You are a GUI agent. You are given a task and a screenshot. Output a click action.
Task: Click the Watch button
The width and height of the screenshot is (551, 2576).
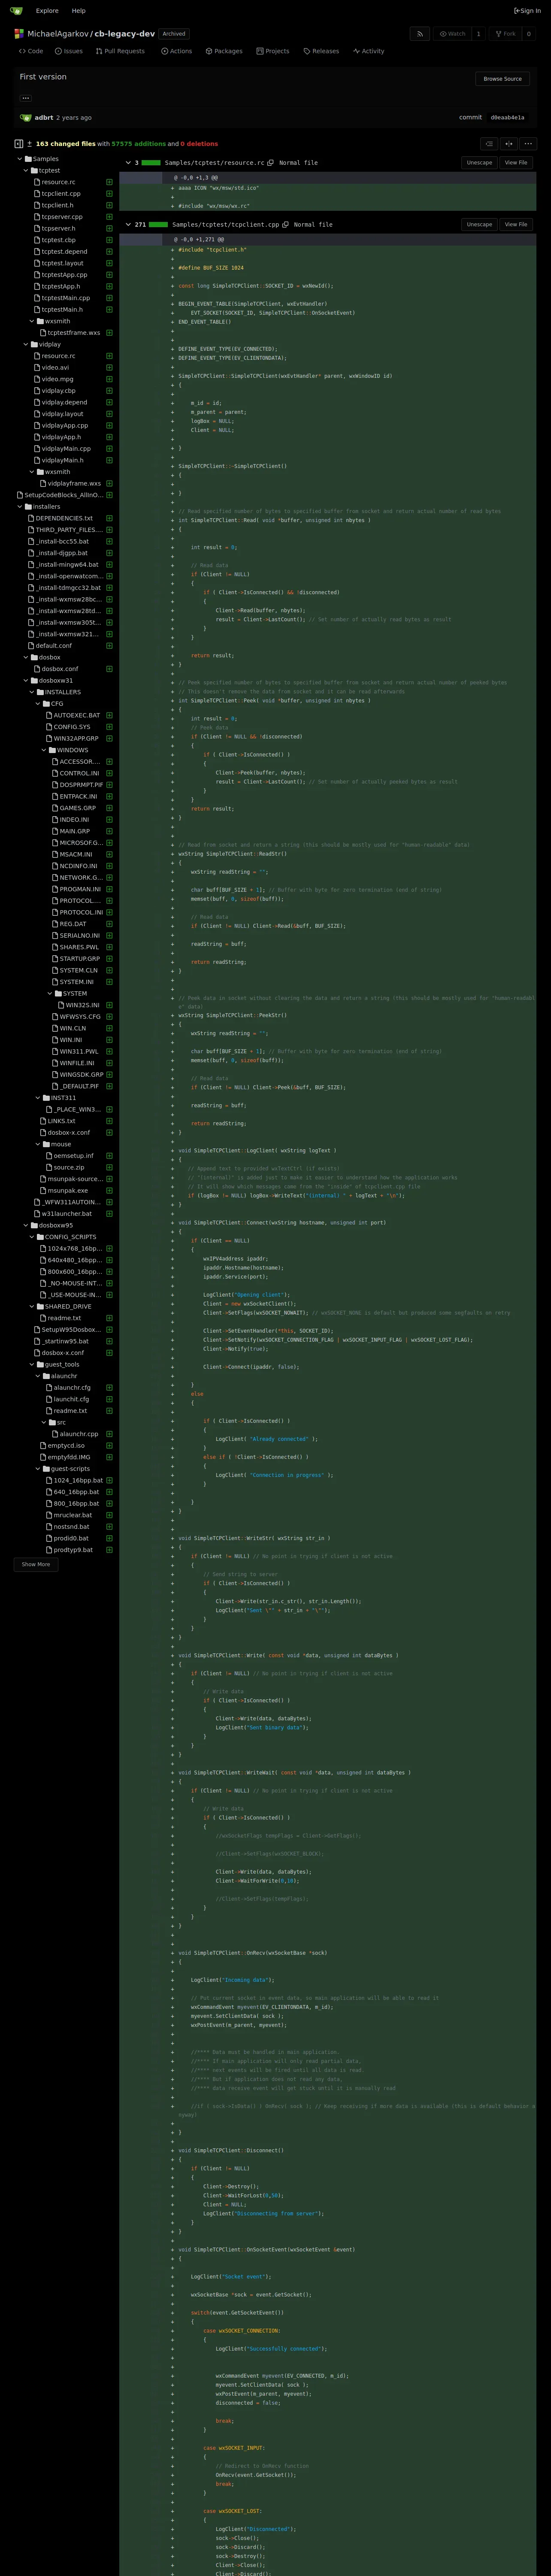[453, 34]
